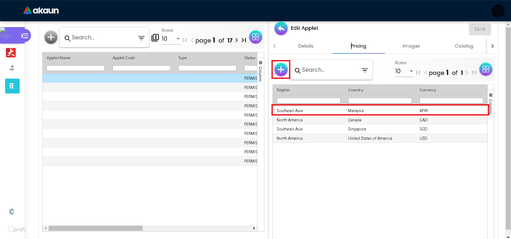Click the SAVE button

tap(480, 29)
